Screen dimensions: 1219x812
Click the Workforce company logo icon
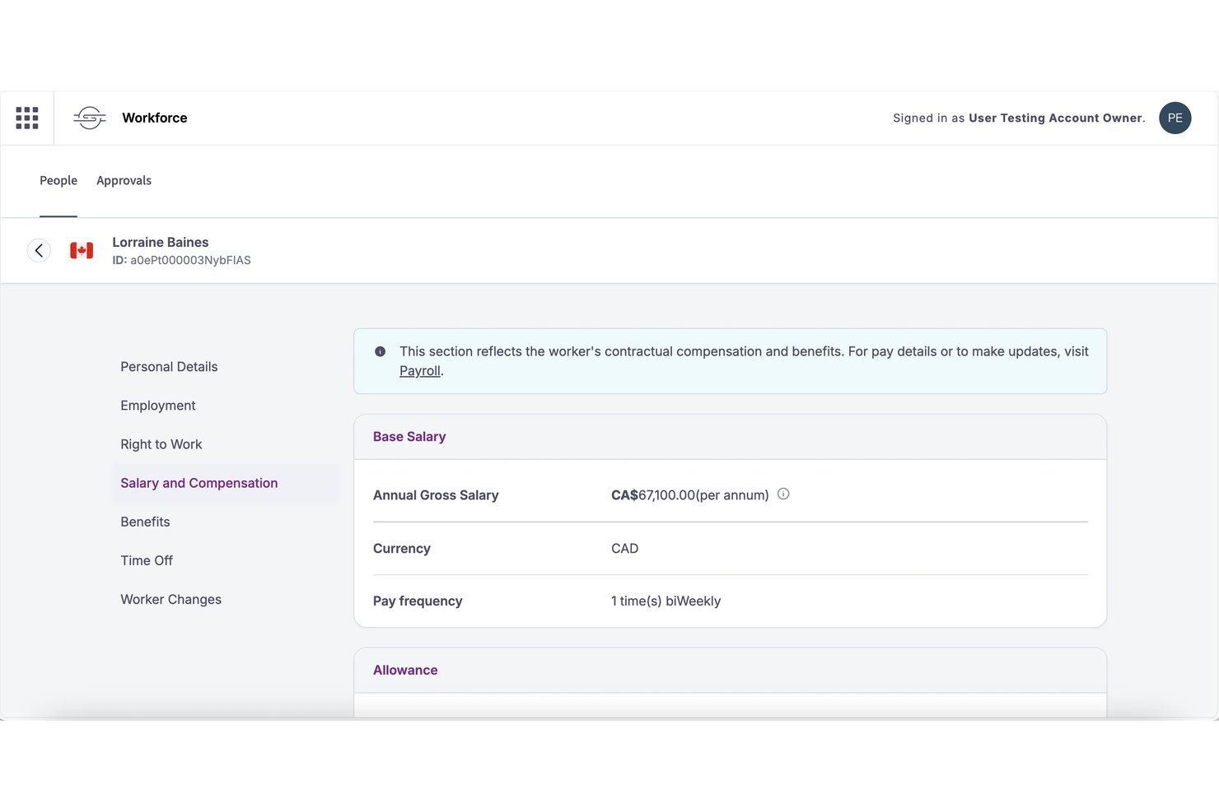[x=90, y=118]
